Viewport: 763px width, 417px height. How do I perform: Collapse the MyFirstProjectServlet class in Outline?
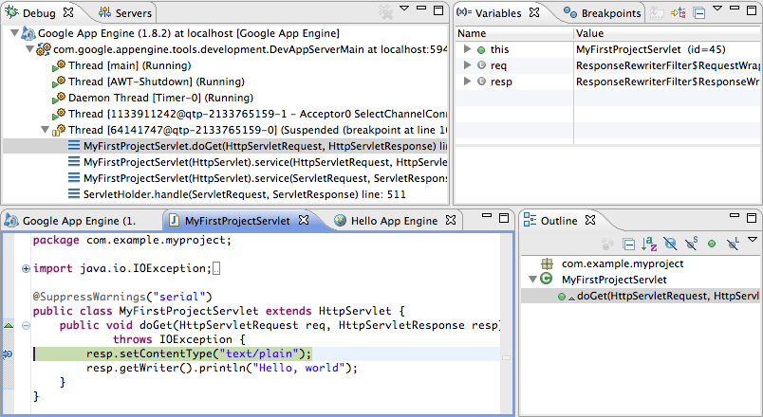pyautogui.click(x=533, y=280)
